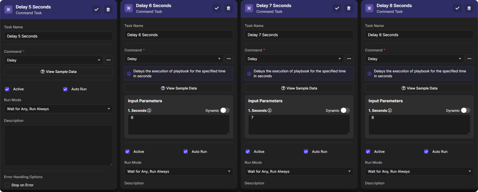
Task: Enable Stop on Error in Delay 5 Seconds
Action: click(7, 185)
